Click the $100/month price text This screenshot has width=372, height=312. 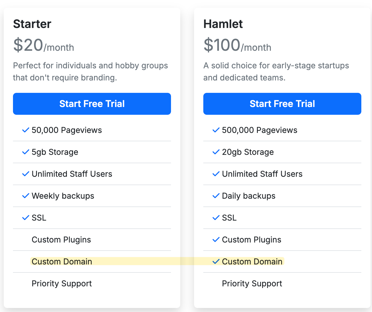[x=237, y=45]
